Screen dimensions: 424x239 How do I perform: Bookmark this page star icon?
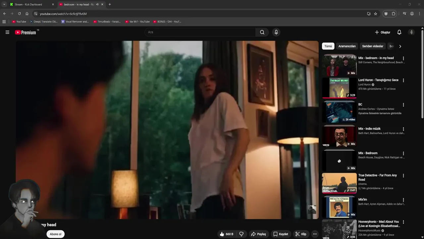tap(376, 14)
